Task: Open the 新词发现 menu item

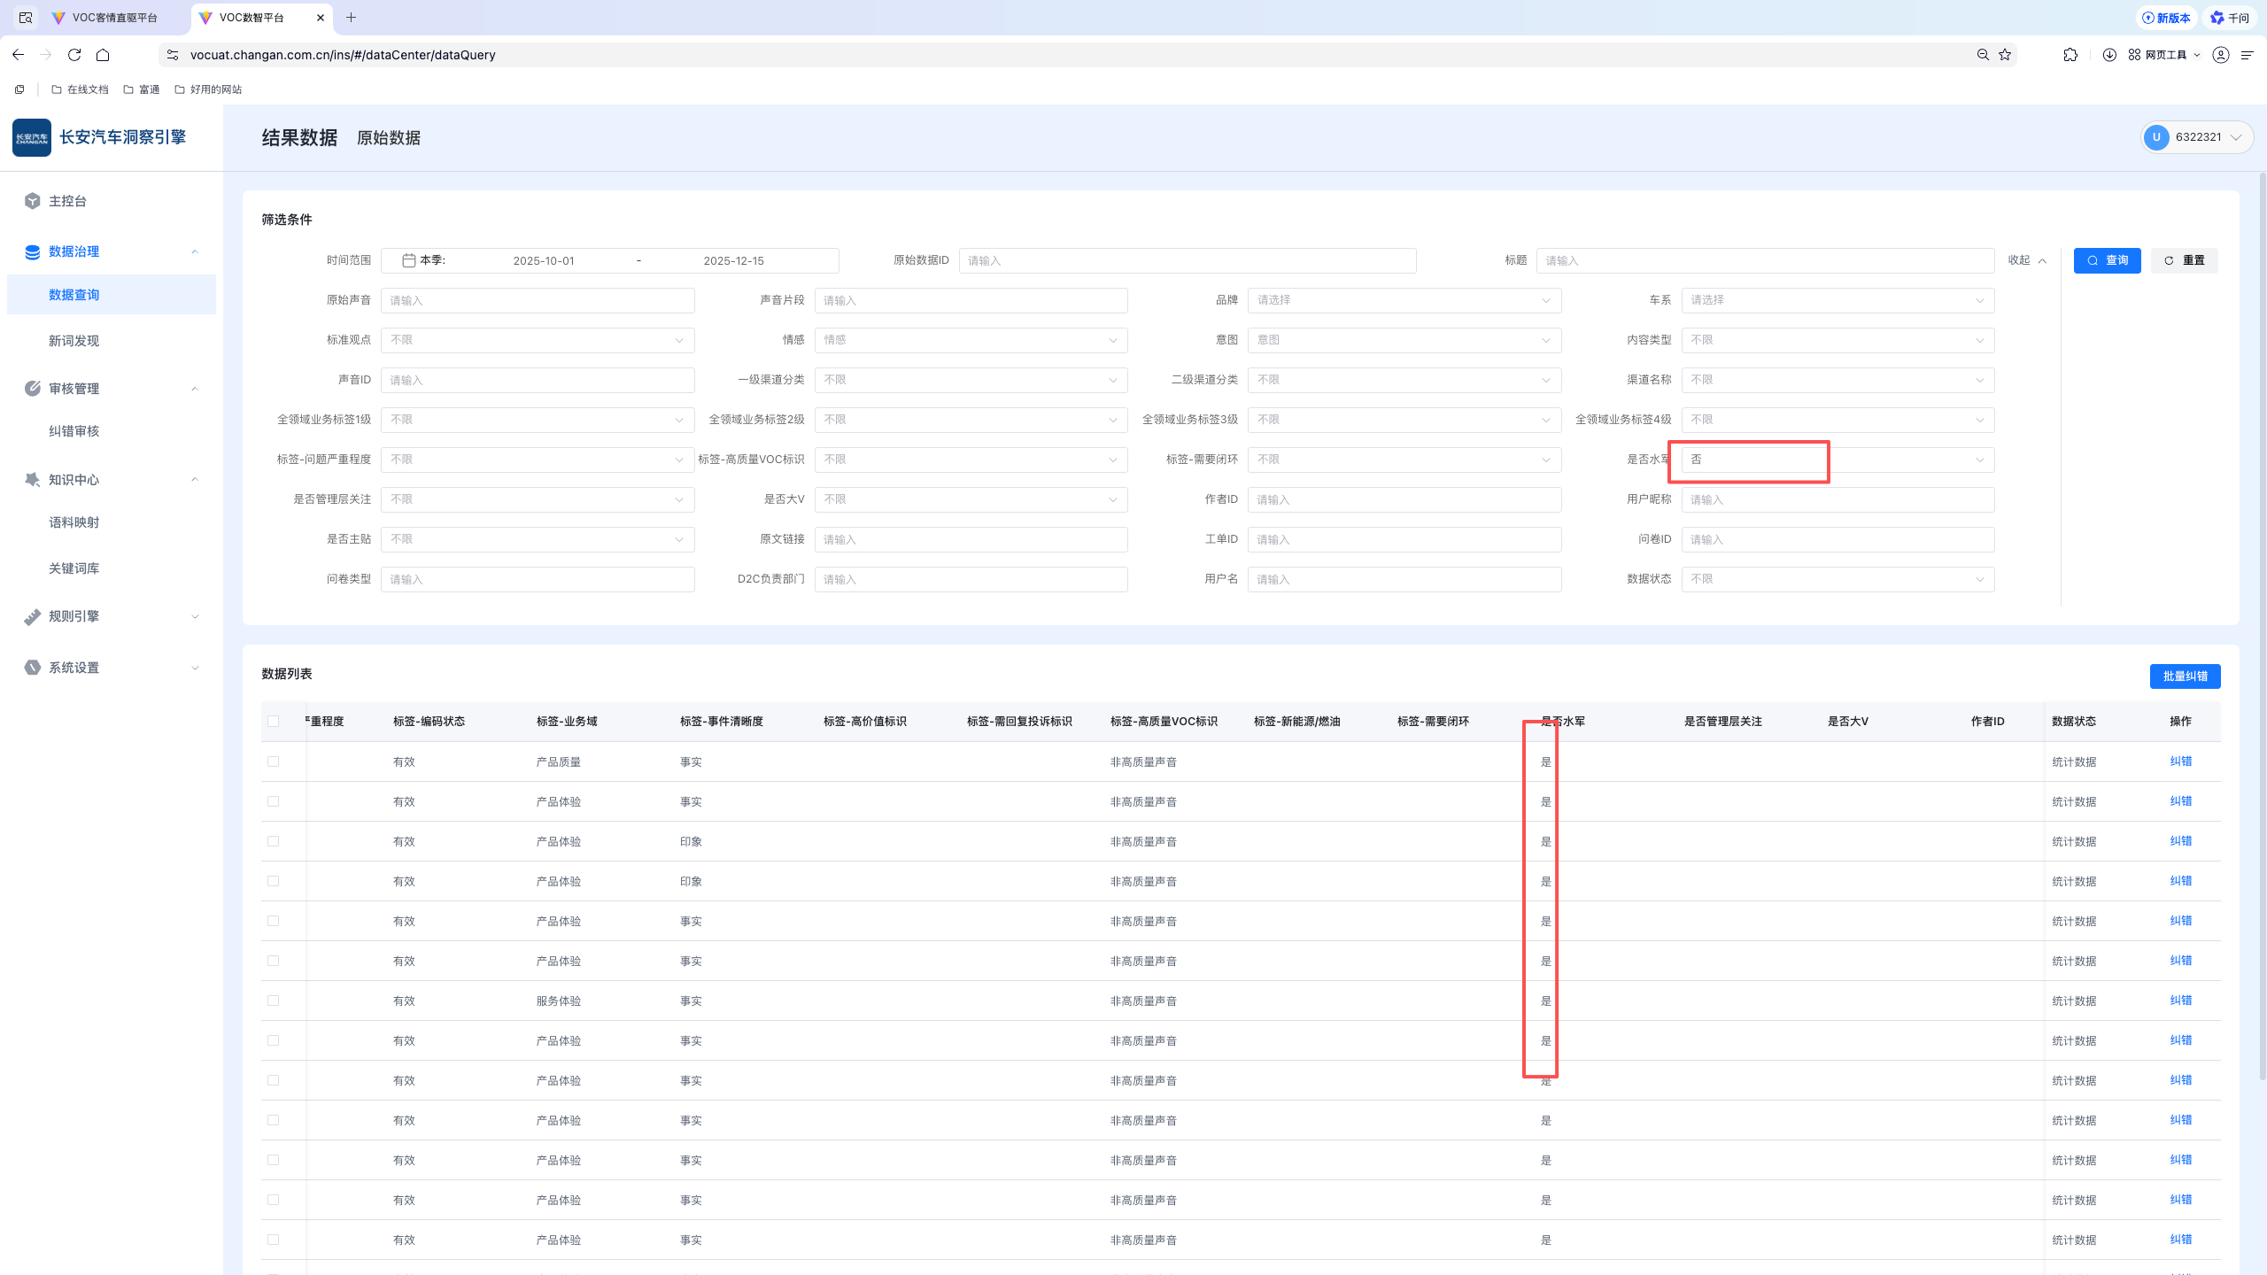Action: coord(74,341)
